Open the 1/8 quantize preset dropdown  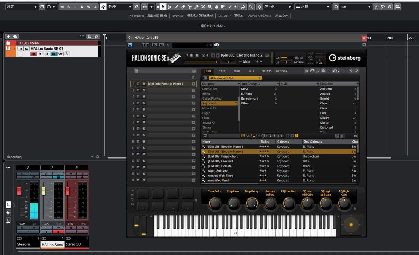pos(355,7)
